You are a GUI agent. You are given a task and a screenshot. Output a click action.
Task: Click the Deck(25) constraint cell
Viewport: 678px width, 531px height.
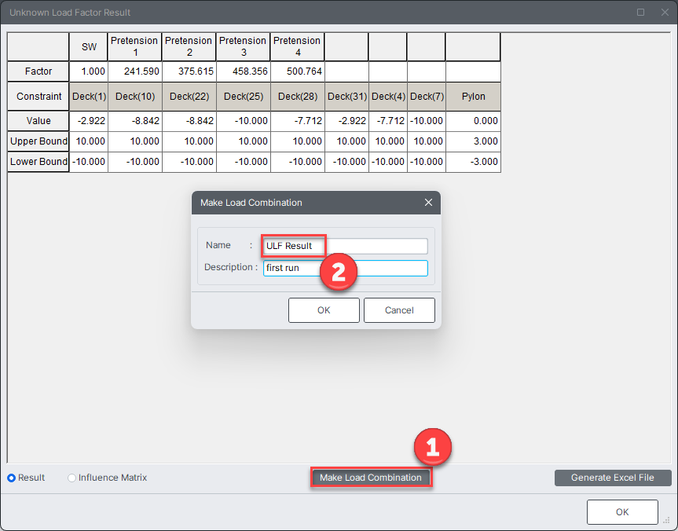coord(244,97)
